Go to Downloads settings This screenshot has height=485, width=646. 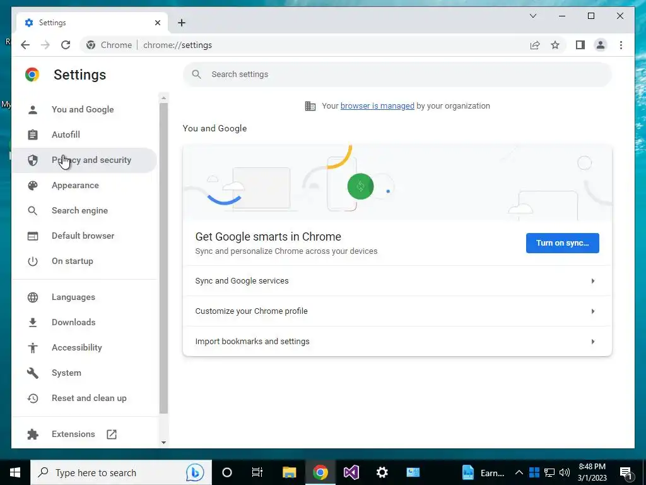pyautogui.click(x=85, y=323)
